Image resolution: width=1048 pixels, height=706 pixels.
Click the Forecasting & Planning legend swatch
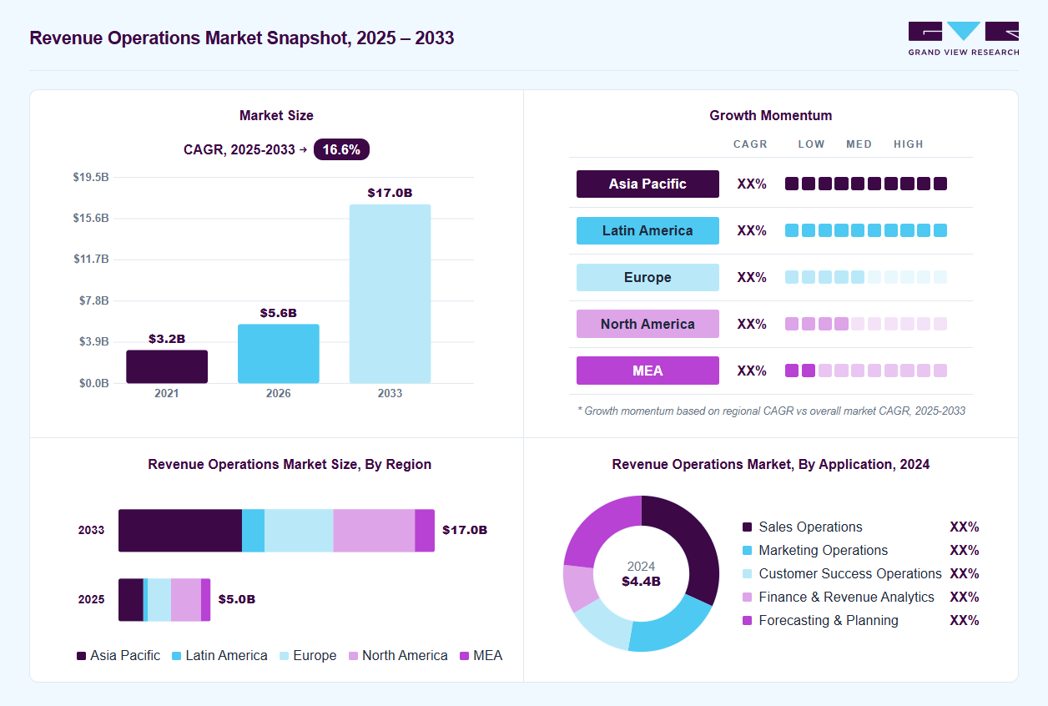(x=747, y=621)
